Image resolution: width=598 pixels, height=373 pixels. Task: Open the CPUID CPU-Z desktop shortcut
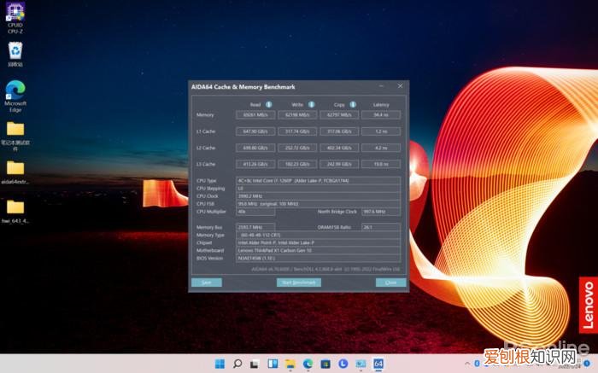[15, 18]
